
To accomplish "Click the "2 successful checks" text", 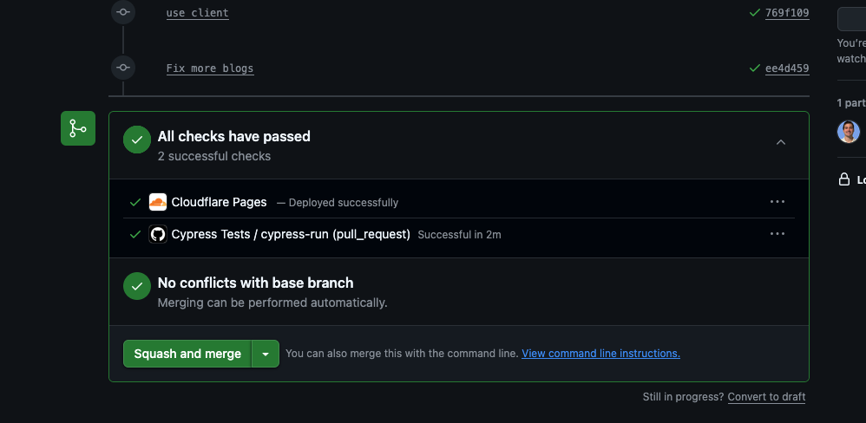I will pyautogui.click(x=214, y=156).
